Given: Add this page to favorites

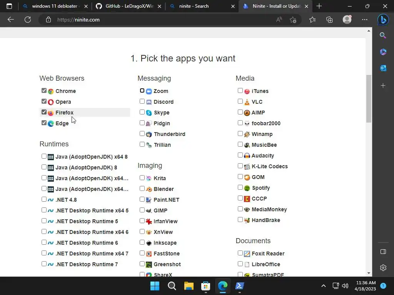Looking at the screenshot, I should click(293, 20).
